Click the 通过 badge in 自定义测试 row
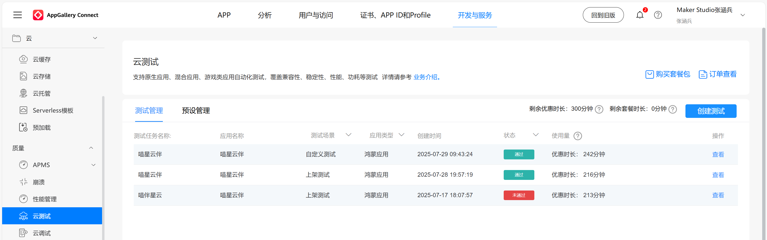This screenshot has width=767, height=240. click(x=519, y=154)
